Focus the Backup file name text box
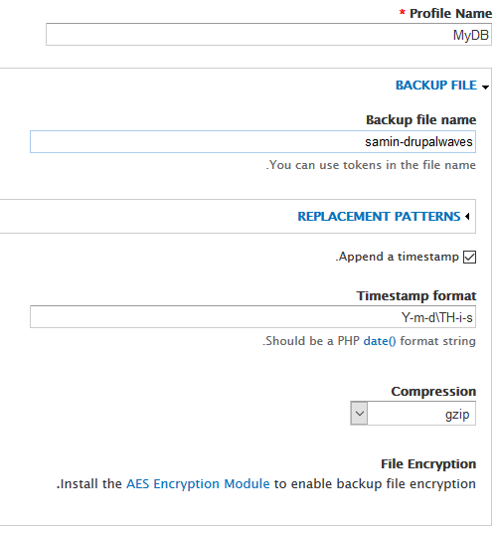 [252, 142]
